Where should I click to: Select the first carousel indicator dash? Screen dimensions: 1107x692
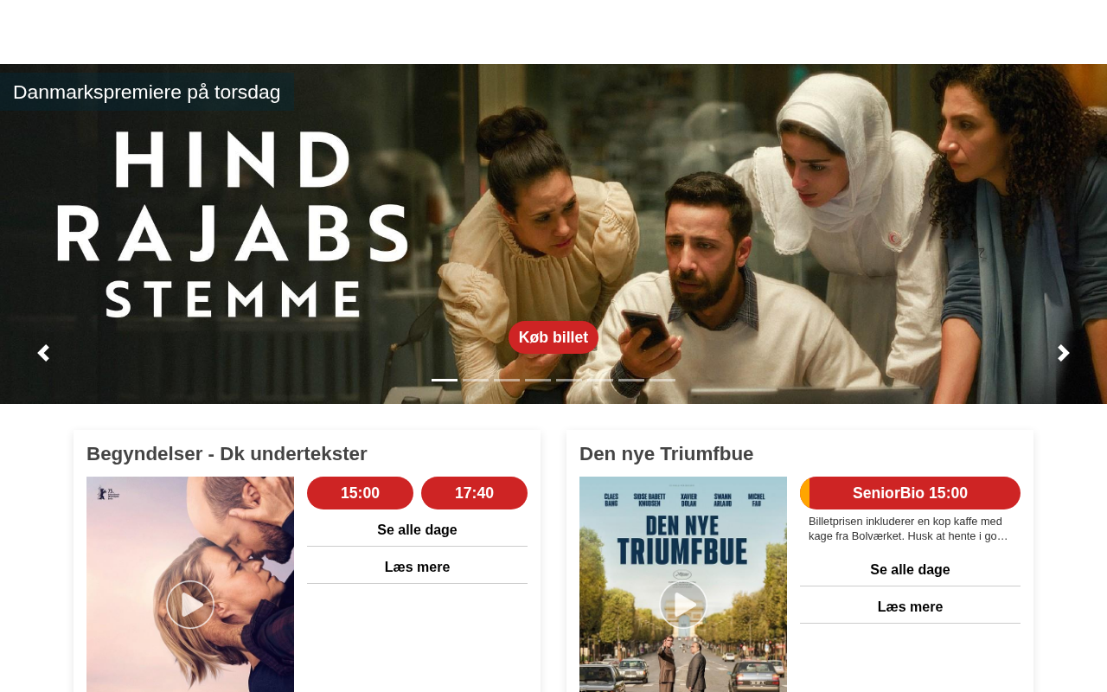pyautogui.click(x=445, y=380)
